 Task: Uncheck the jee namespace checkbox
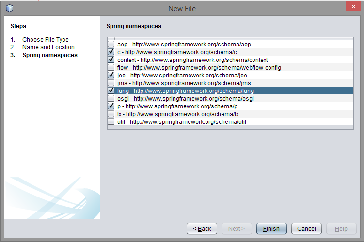(x=111, y=75)
